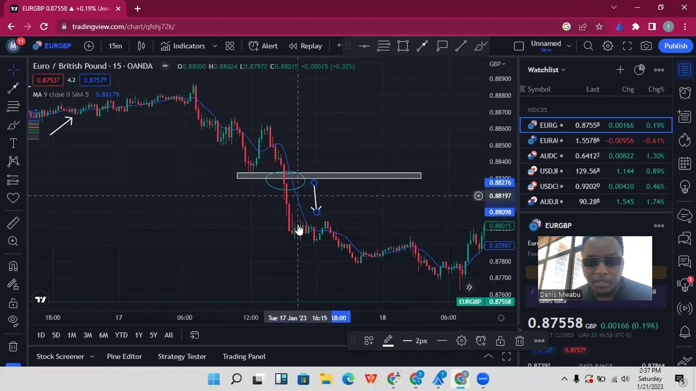Viewport: 696px width, 391px height.
Task: Click compare or add symbol plus icon
Action: tap(89, 46)
